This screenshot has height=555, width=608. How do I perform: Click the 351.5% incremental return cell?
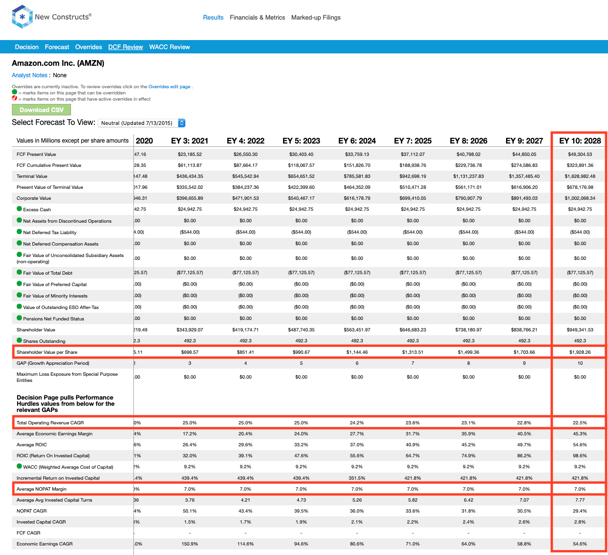(x=357, y=478)
